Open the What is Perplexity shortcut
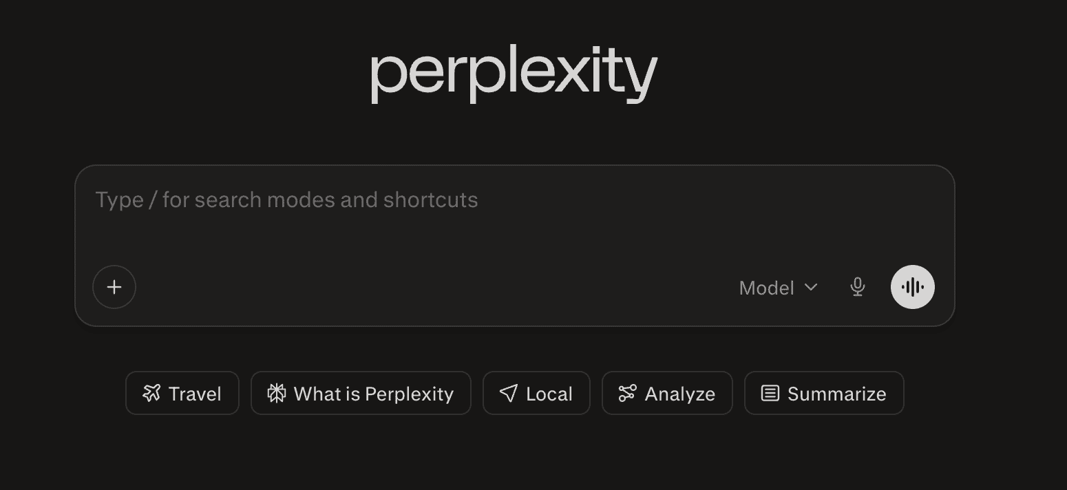This screenshot has height=490, width=1067. pos(361,393)
